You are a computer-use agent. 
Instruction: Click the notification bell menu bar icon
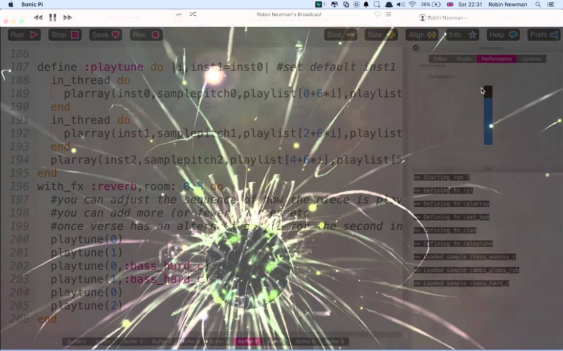click(x=366, y=4)
